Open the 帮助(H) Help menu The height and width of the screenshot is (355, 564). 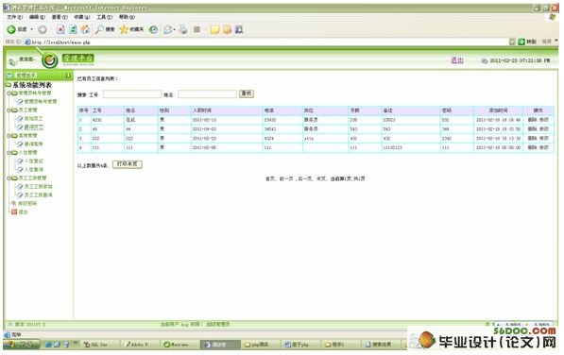(127, 17)
